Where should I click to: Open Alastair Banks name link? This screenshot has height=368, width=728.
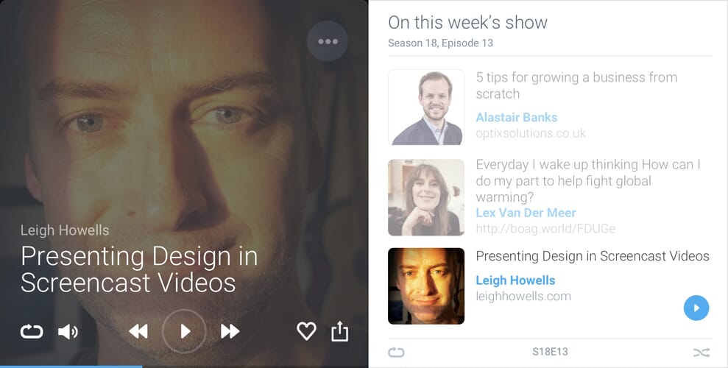pos(516,118)
